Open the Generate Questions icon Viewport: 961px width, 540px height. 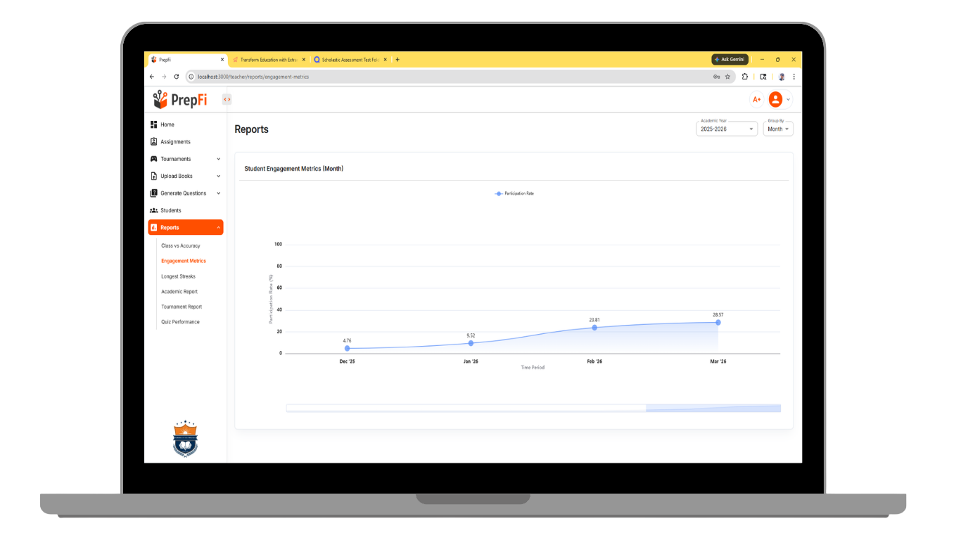pyautogui.click(x=153, y=193)
